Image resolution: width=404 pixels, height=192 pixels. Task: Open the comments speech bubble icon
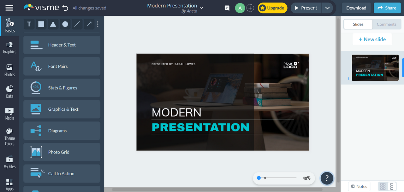pos(227,8)
